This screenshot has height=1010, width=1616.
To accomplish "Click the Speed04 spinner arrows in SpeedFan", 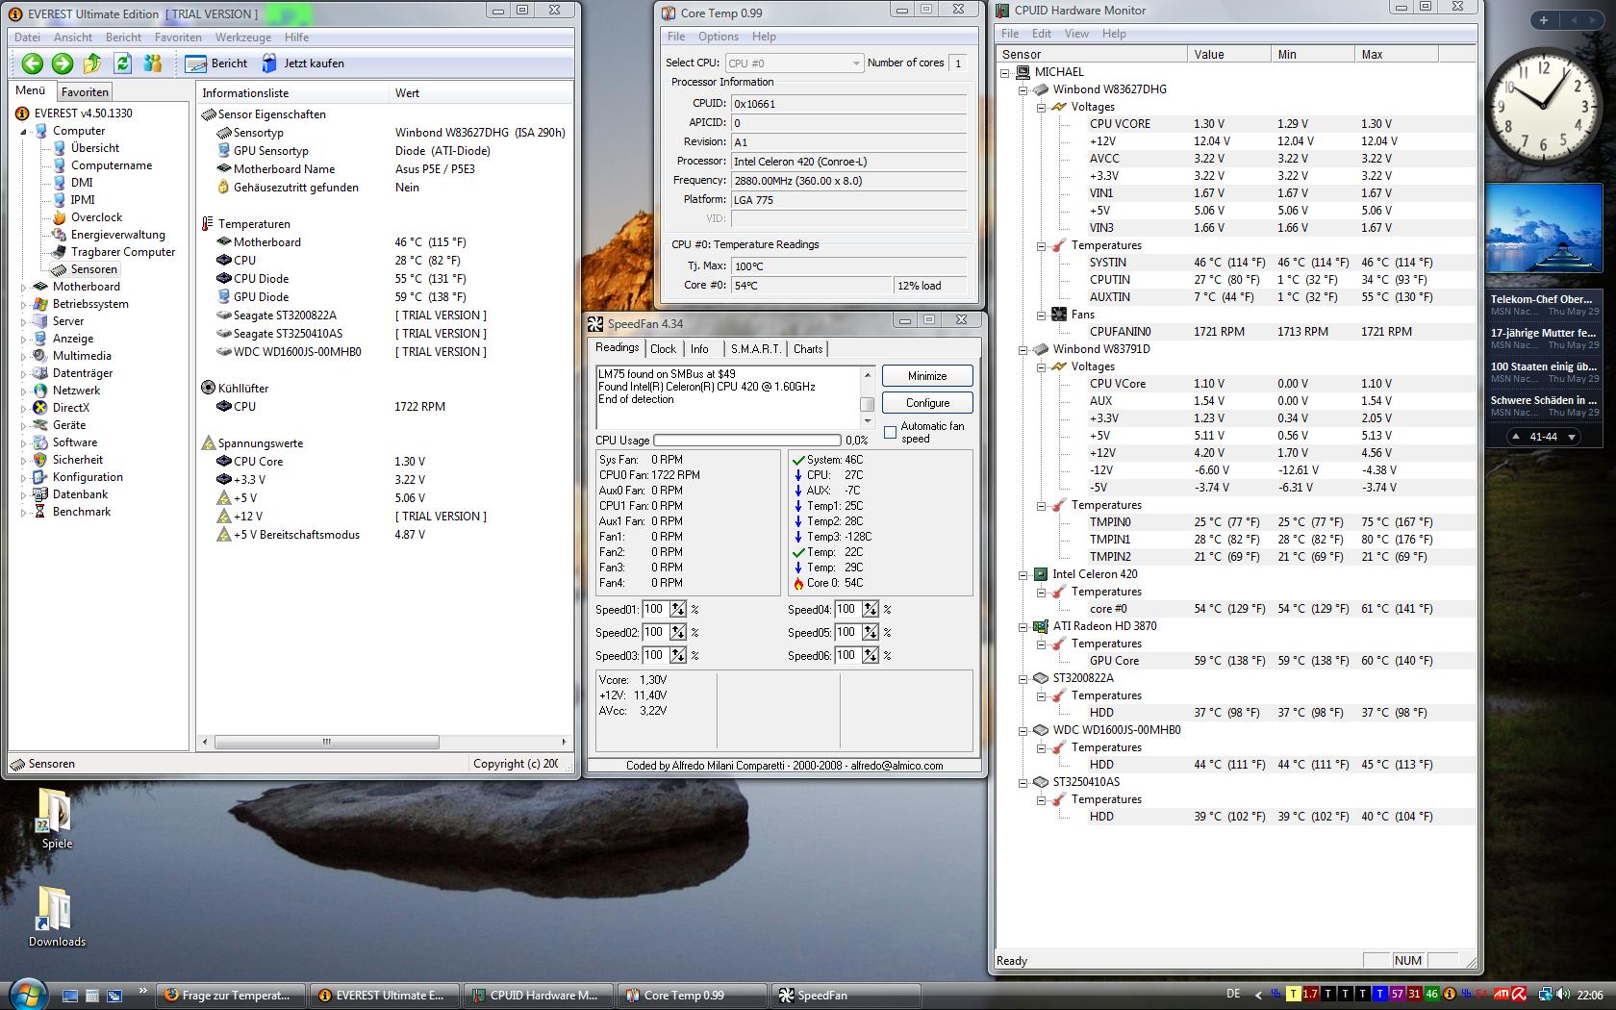I will click(x=871, y=609).
